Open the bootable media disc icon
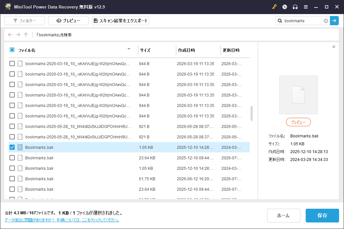 point(285,7)
